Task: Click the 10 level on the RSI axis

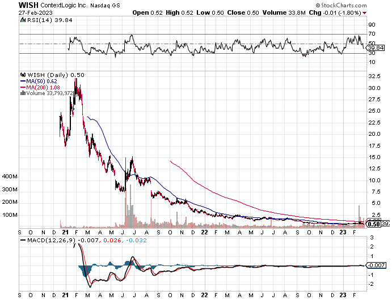Action: [x=372, y=62]
